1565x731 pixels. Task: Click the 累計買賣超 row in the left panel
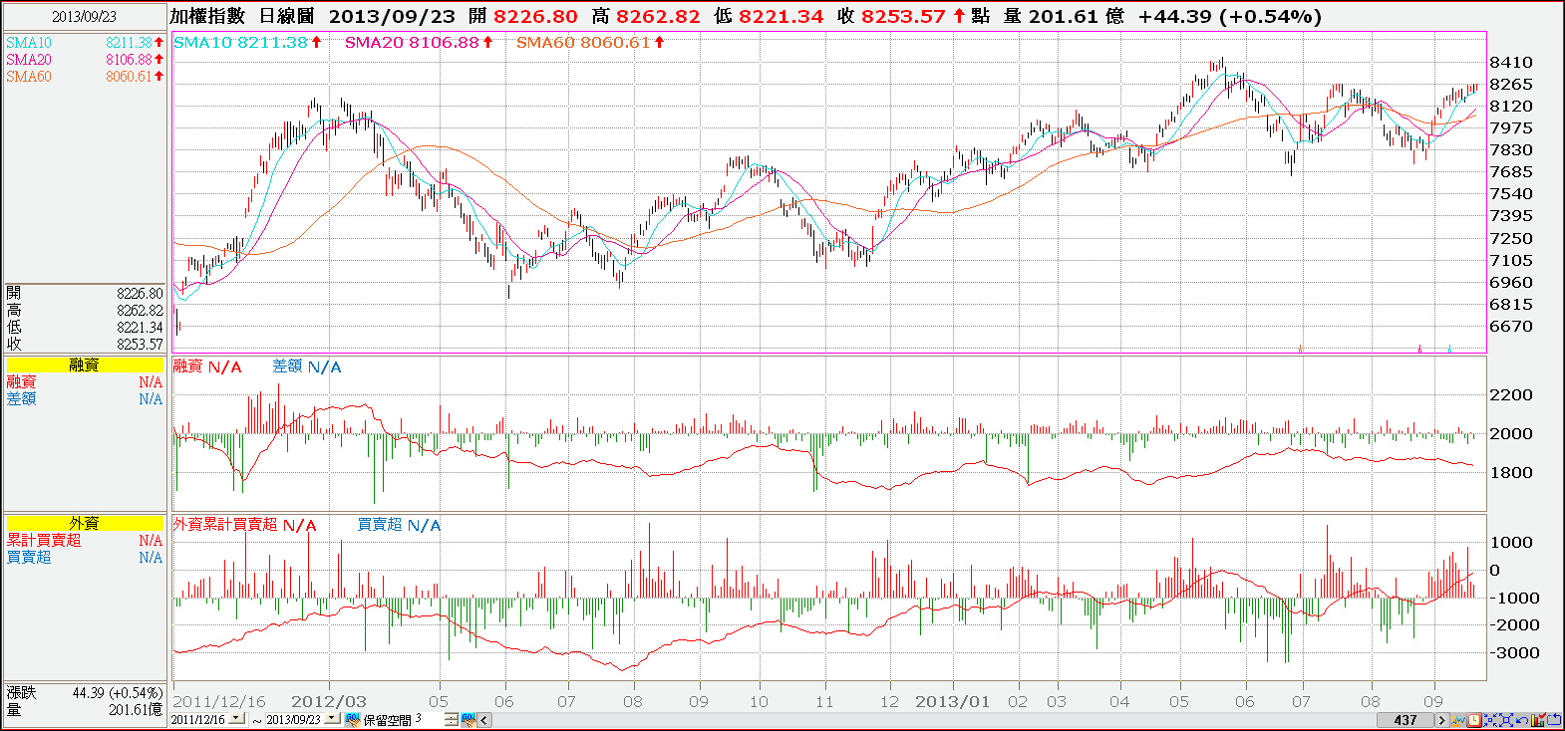click(x=85, y=541)
